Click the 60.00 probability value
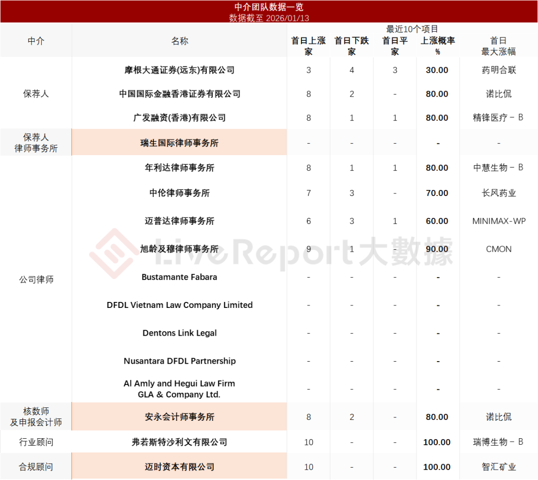Viewport: 538px width, 480px height. coord(437,221)
